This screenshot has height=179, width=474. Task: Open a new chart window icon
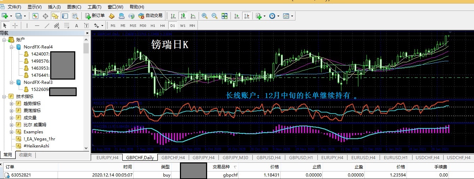pos(5,16)
